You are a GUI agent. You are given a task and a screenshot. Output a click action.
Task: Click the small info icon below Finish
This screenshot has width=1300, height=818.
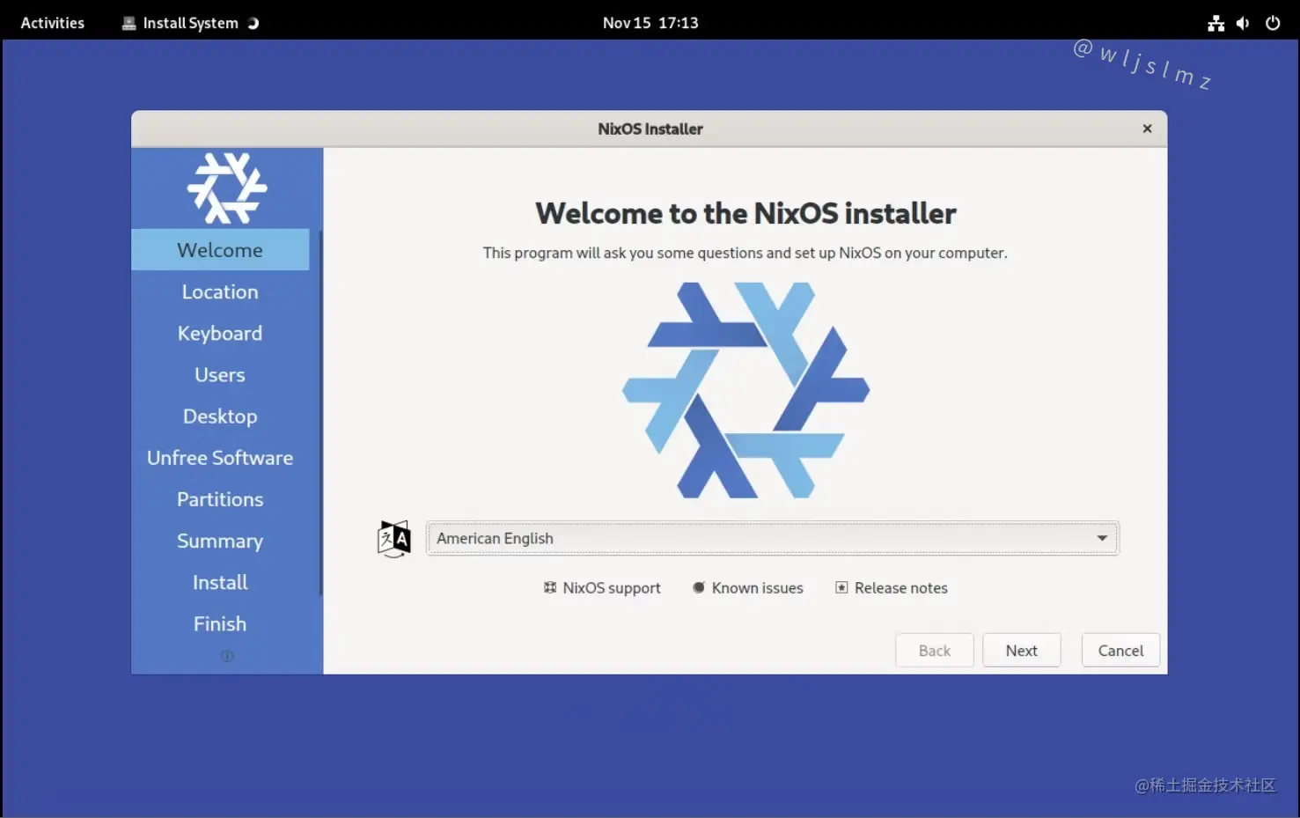(x=227, y=656)
